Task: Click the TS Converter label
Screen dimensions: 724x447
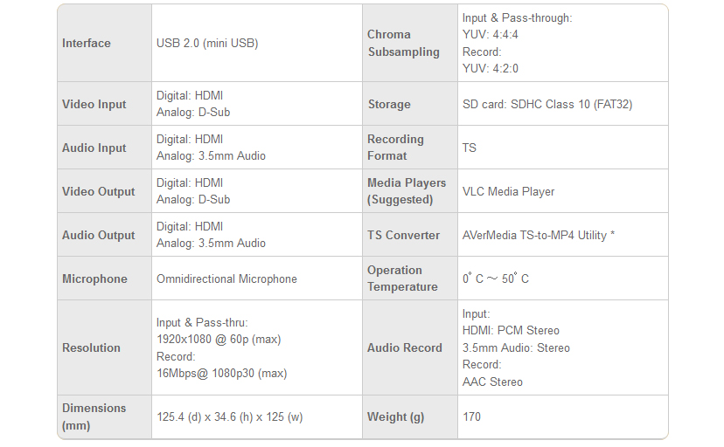Action: (x=403, y=235)
